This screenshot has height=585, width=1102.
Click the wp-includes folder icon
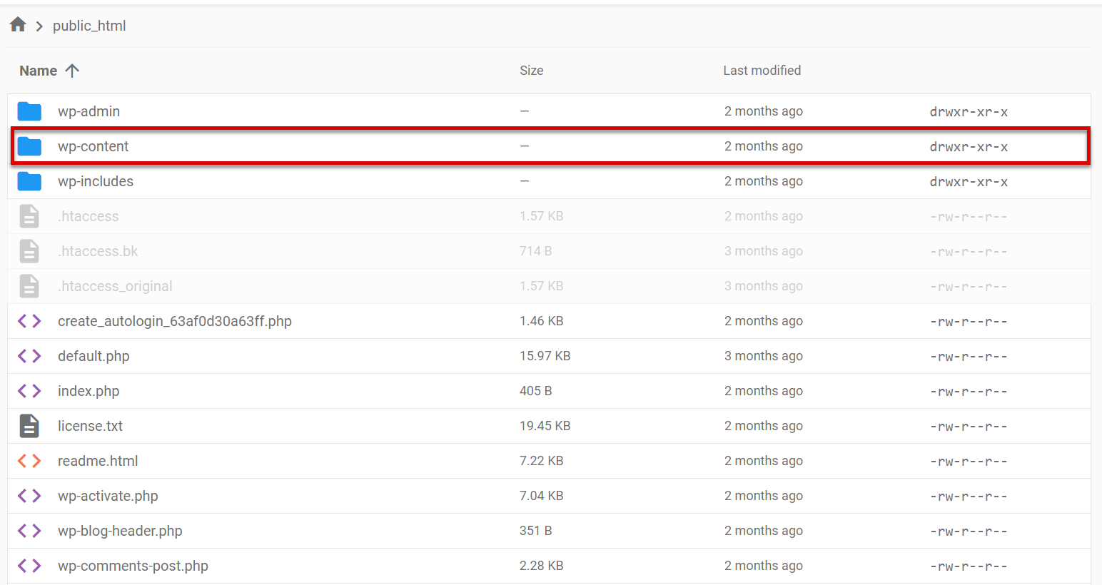click(29, 181)
